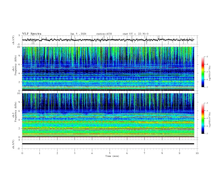The image size is (222, 172).
Task: Click the station=ATH label
Action: (x=104, y=34)
